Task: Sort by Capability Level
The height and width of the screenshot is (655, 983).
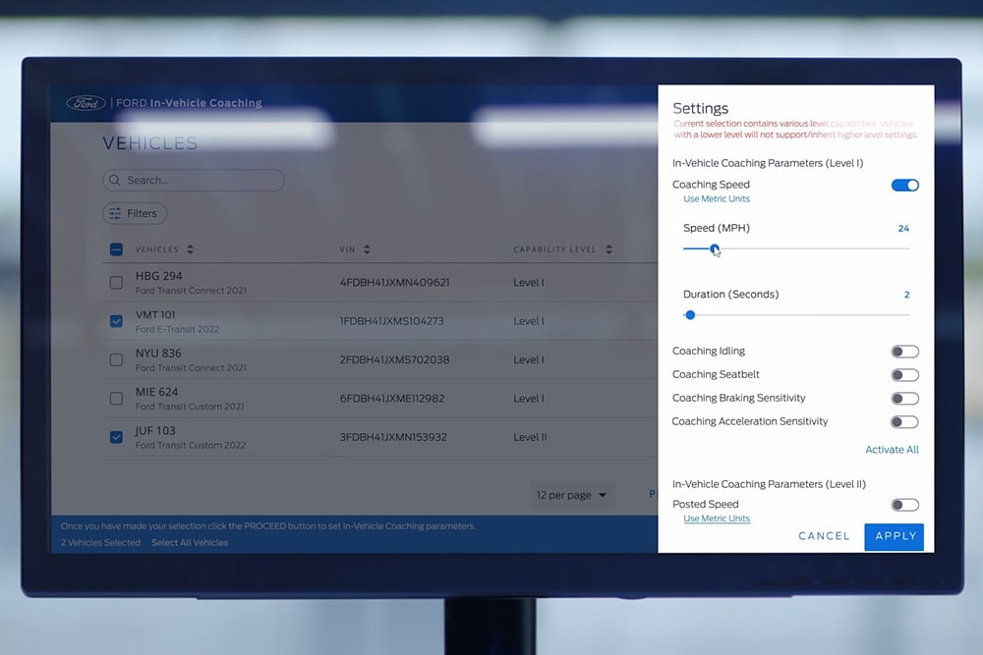Action: point(608,248)
